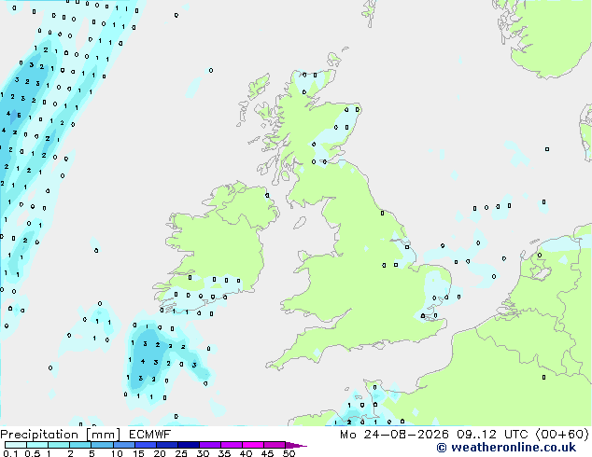This screenshot has width=592, height=457.
Task: Click the '50' legend scale value
Action: click(x=289, y=453)
